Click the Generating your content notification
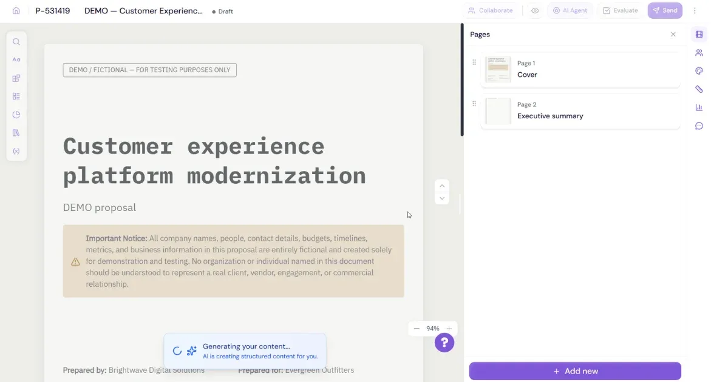This screenshot has width=711, height=382. coord(245,350)
